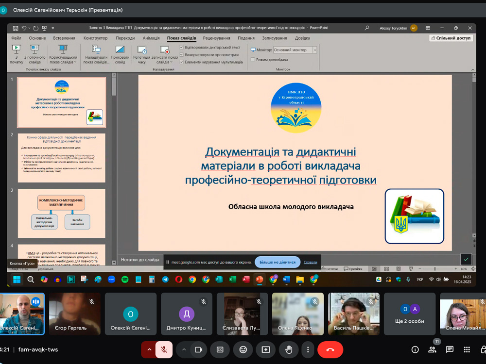Click 'Приховати слайд' in the ribbon

coord(120,54)
